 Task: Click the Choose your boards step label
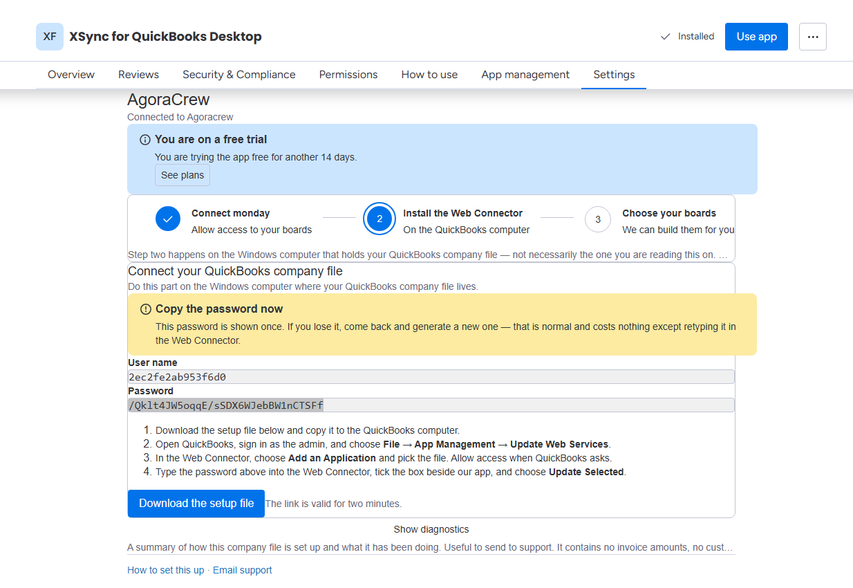(x=669, y=213)
